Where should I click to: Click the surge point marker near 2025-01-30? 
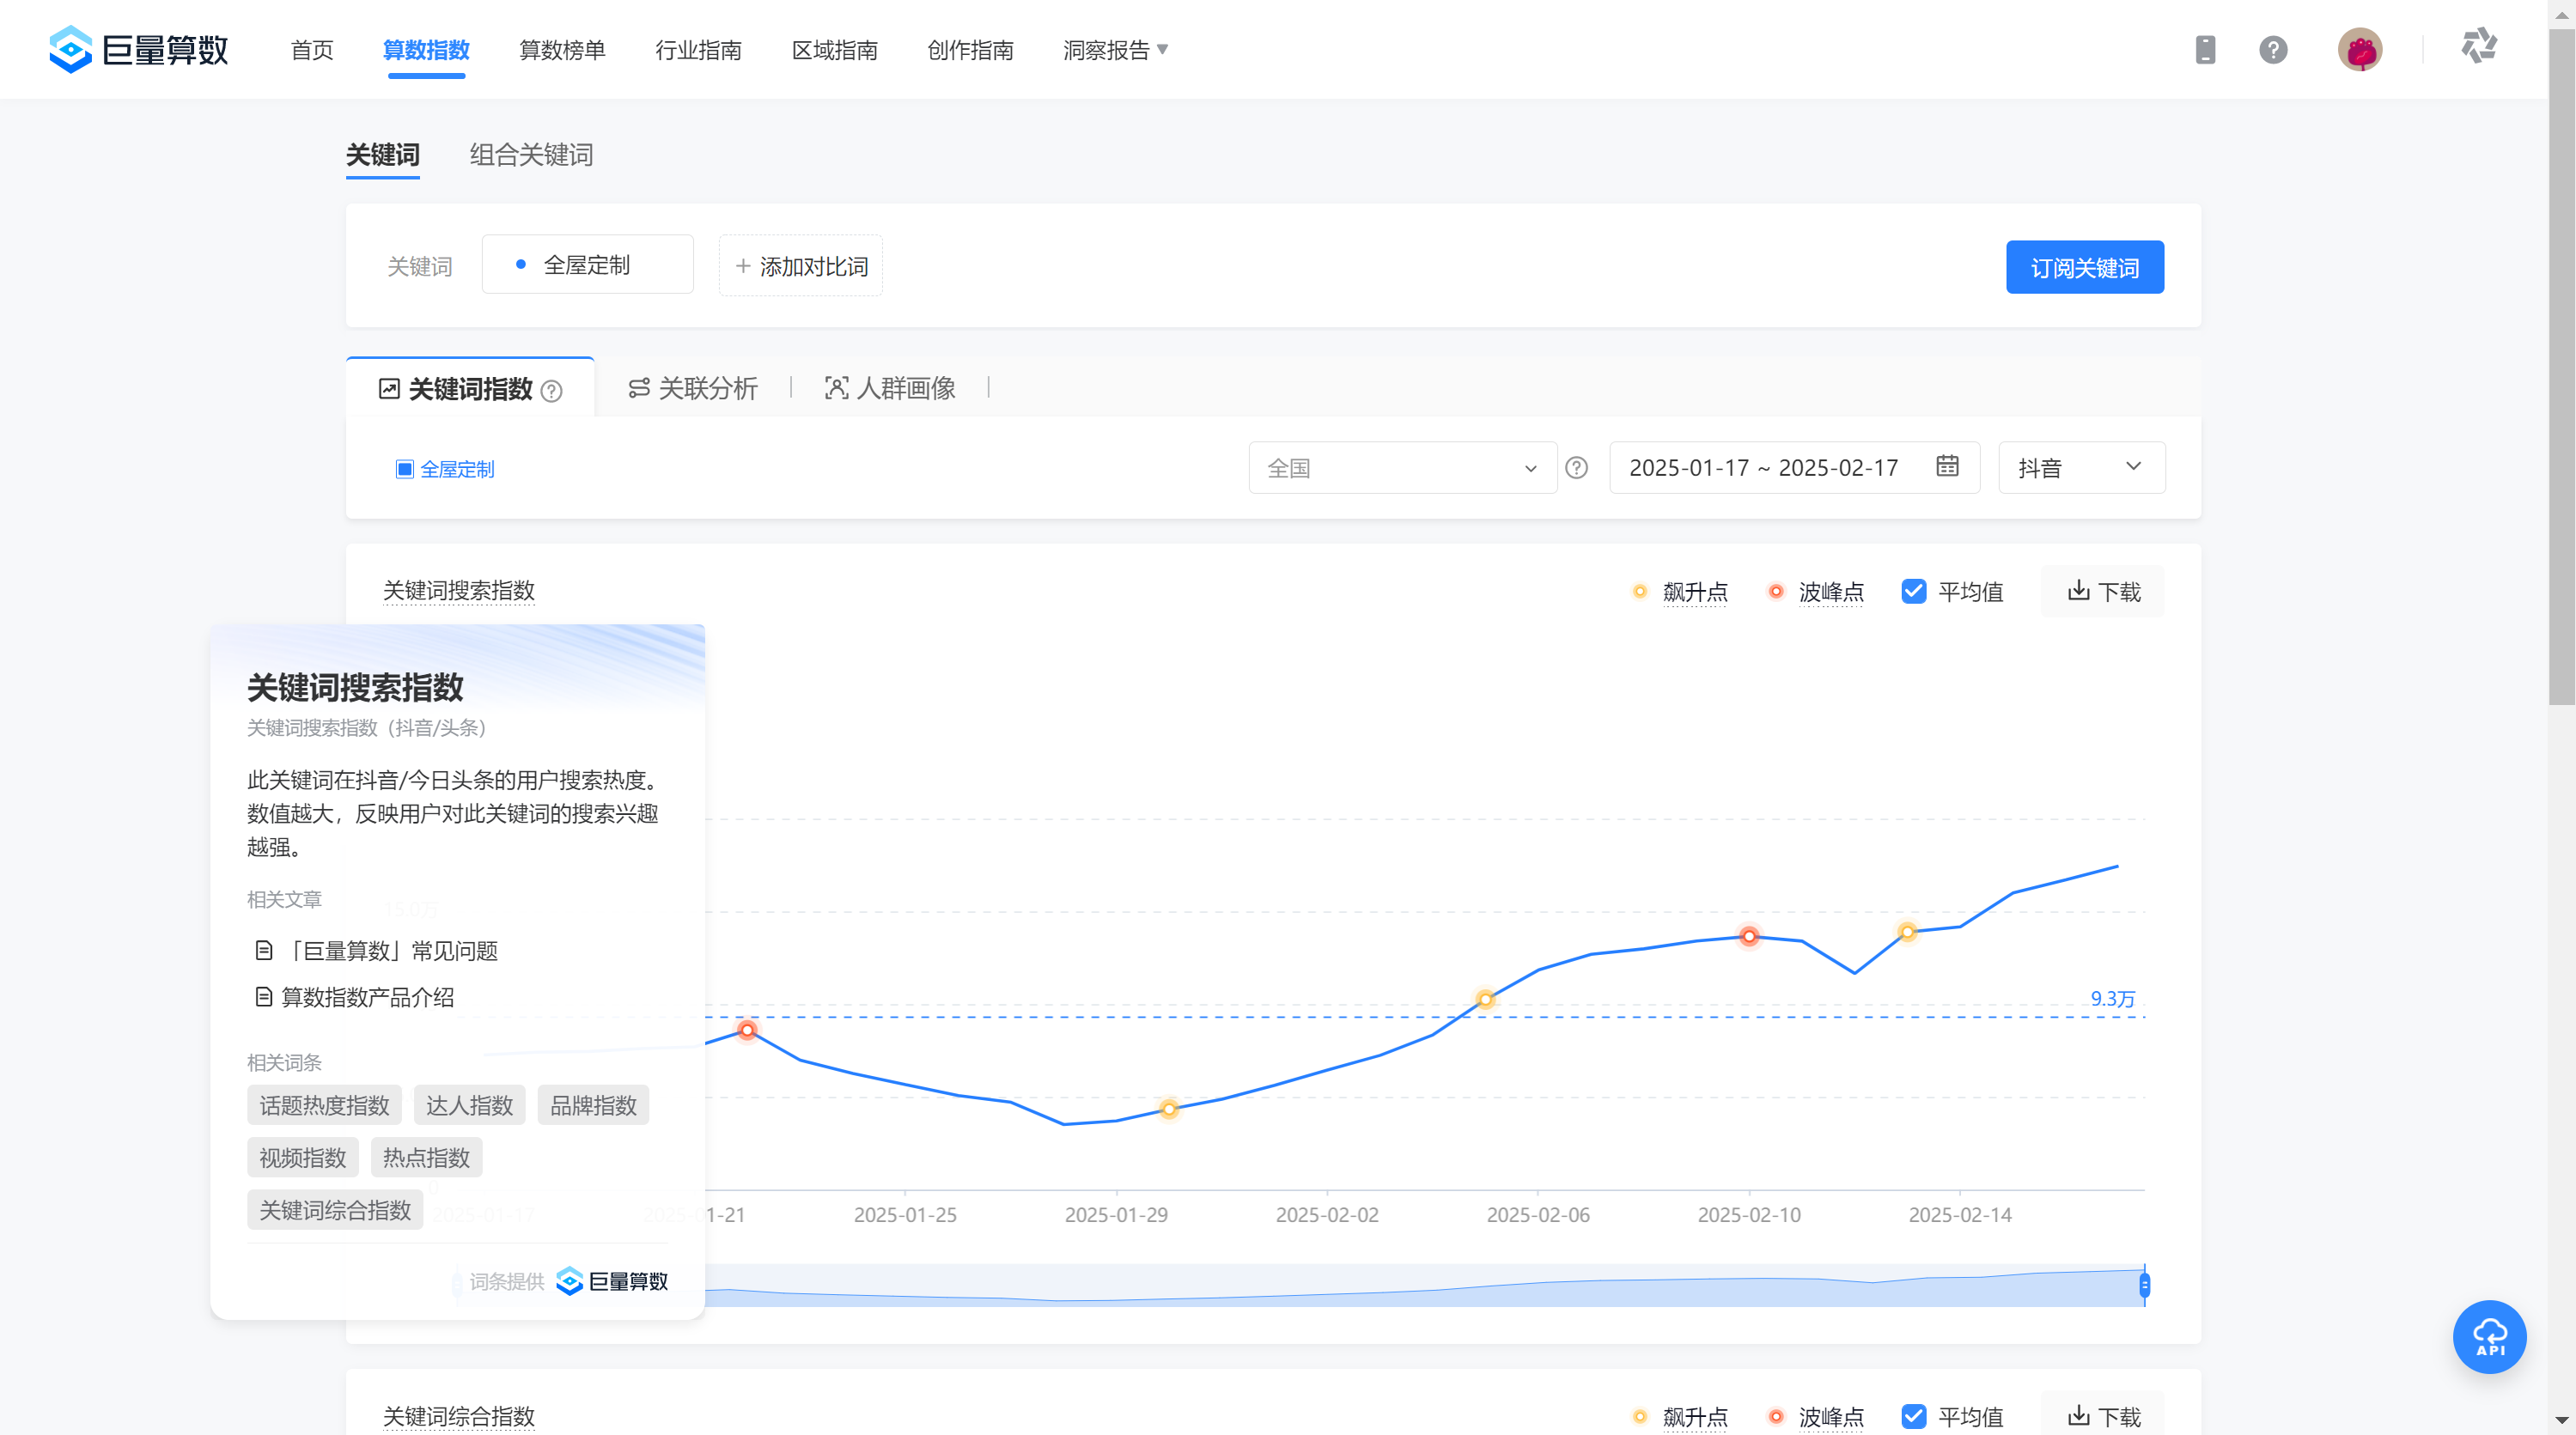point(1169,1109)
